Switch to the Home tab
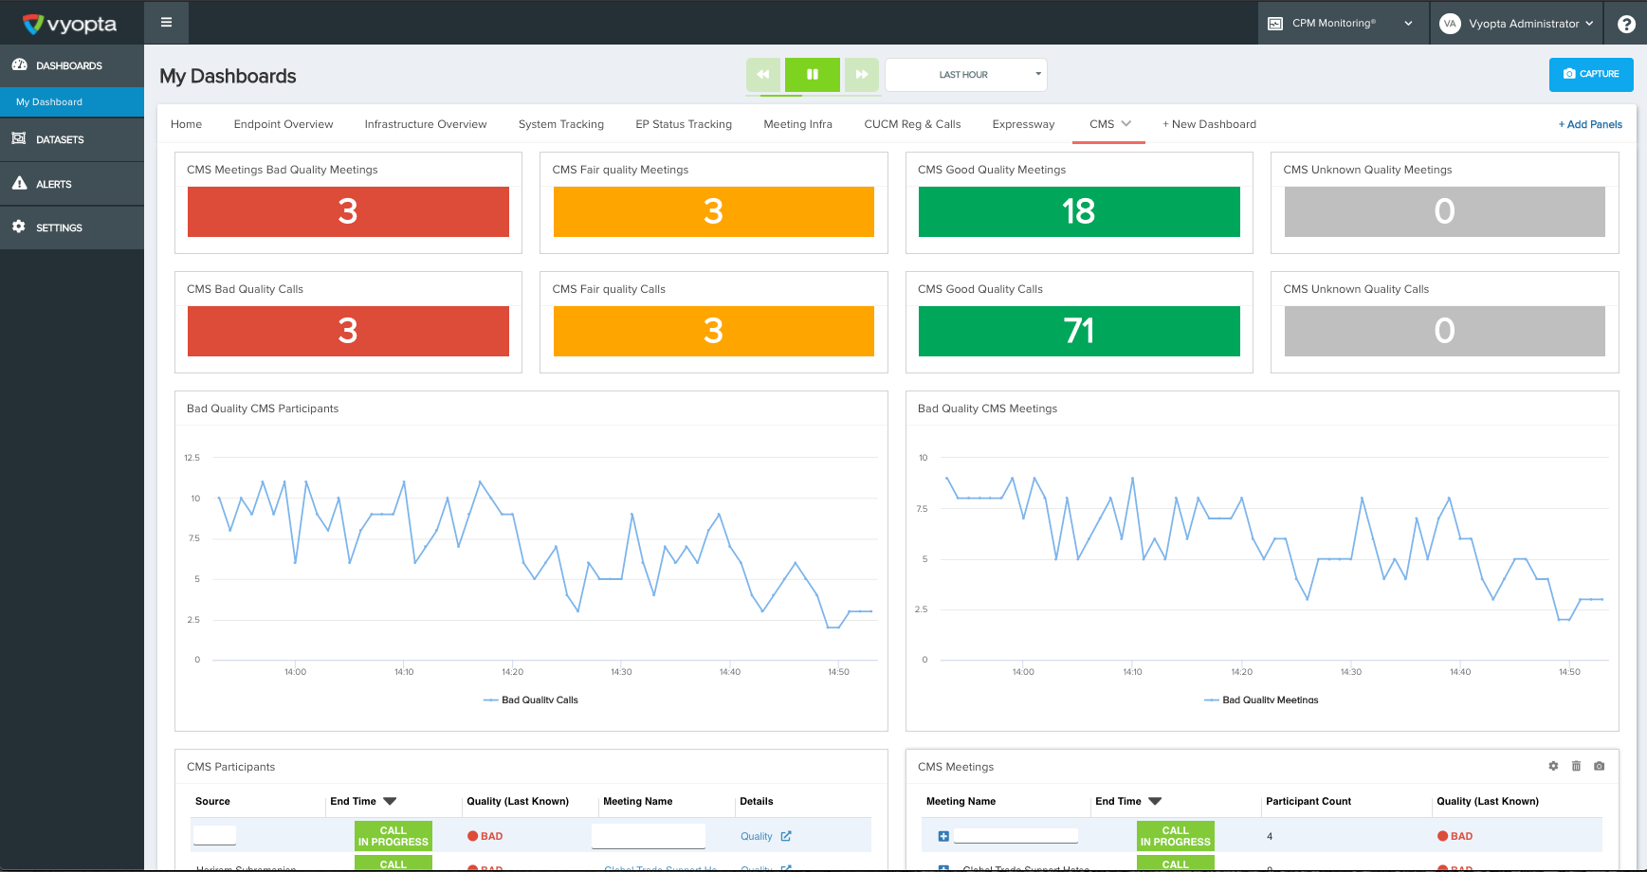This screenshot has width=1647, height=872. (x=186, y=124)
